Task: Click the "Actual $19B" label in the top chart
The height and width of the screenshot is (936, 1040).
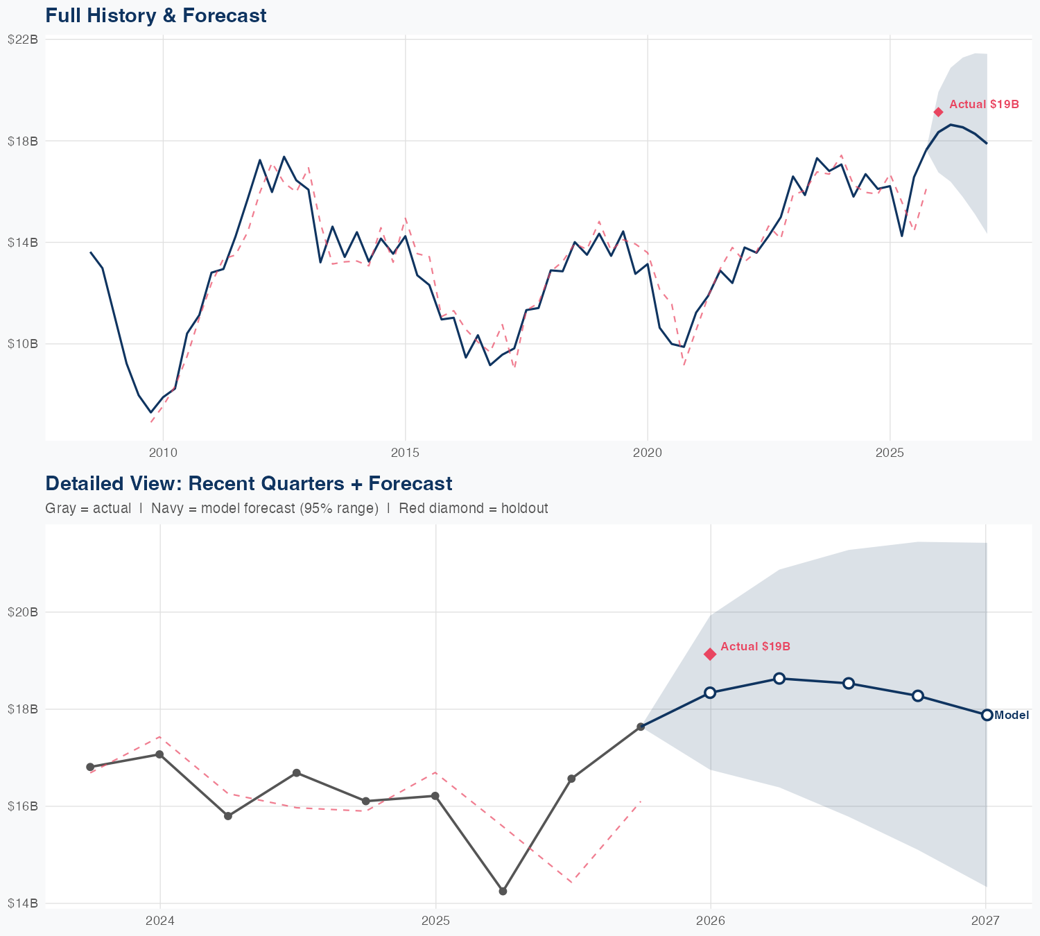Action: coord(984,105)
